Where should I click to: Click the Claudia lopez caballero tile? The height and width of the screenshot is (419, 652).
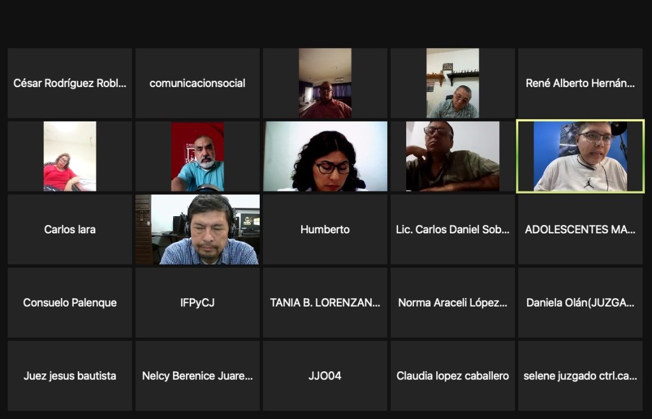[x=453, y=376]
